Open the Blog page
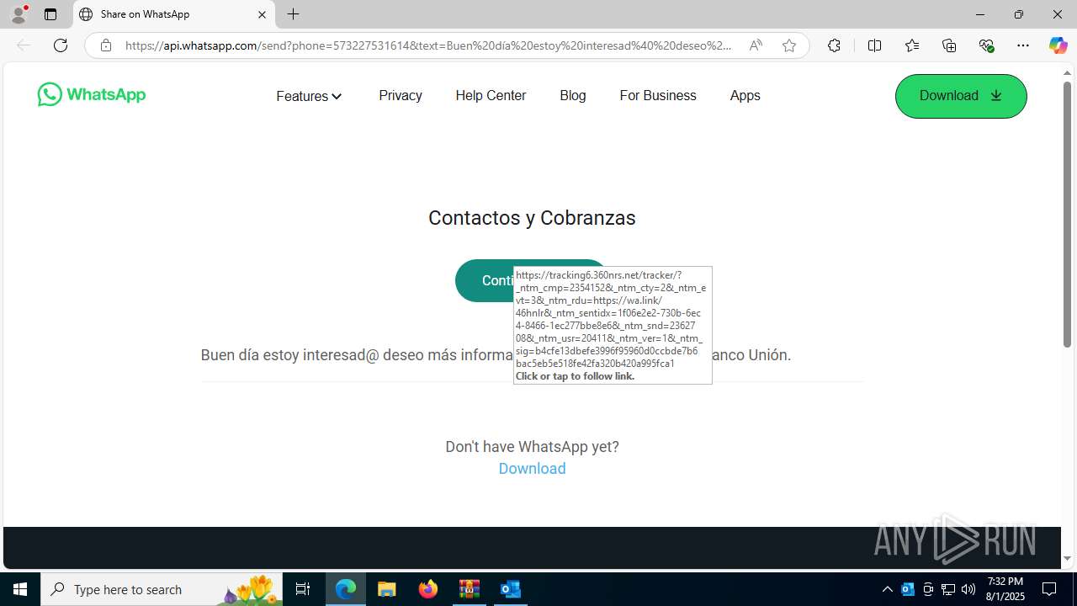1077x606 pixels. [x=573, y=96]
